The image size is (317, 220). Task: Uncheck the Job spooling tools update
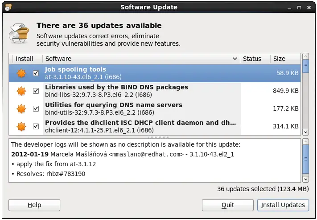click(x=36, y=73)
